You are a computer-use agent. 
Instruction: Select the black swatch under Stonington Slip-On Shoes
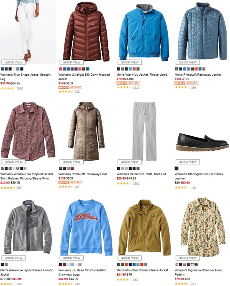(176, 169)
